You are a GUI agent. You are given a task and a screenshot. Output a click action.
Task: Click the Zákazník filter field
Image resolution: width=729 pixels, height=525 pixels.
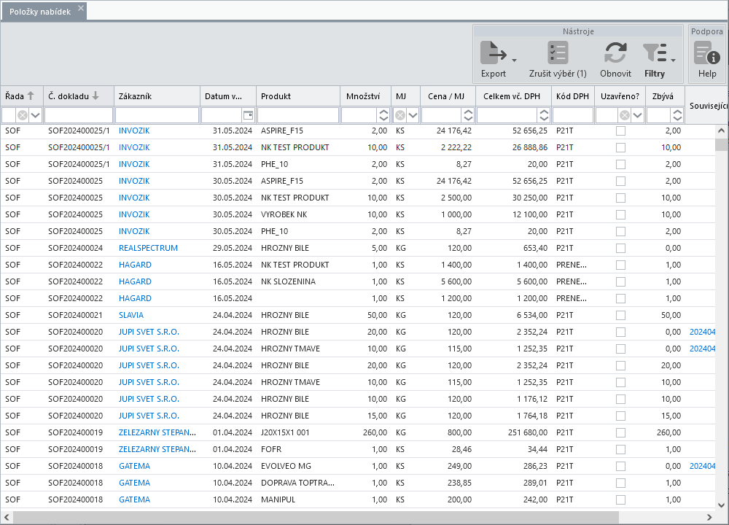[x=157, y=115]
